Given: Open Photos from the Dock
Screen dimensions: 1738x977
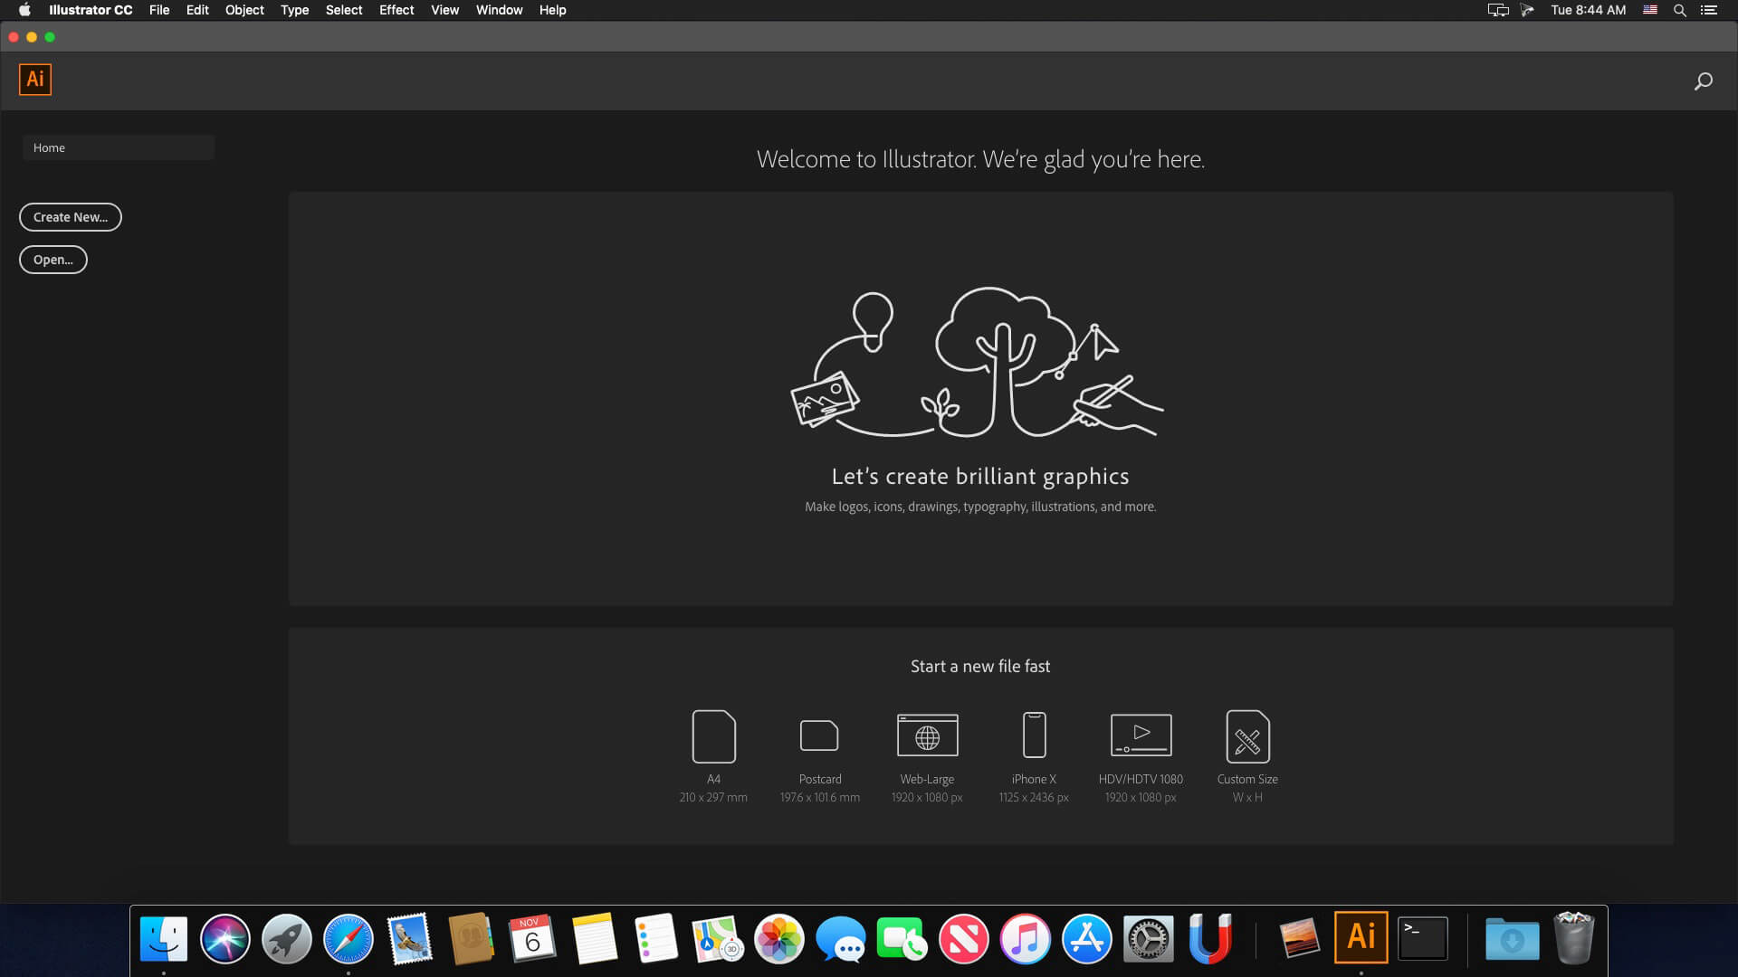Looking at the screenshot, I should (x=778, y=939).
